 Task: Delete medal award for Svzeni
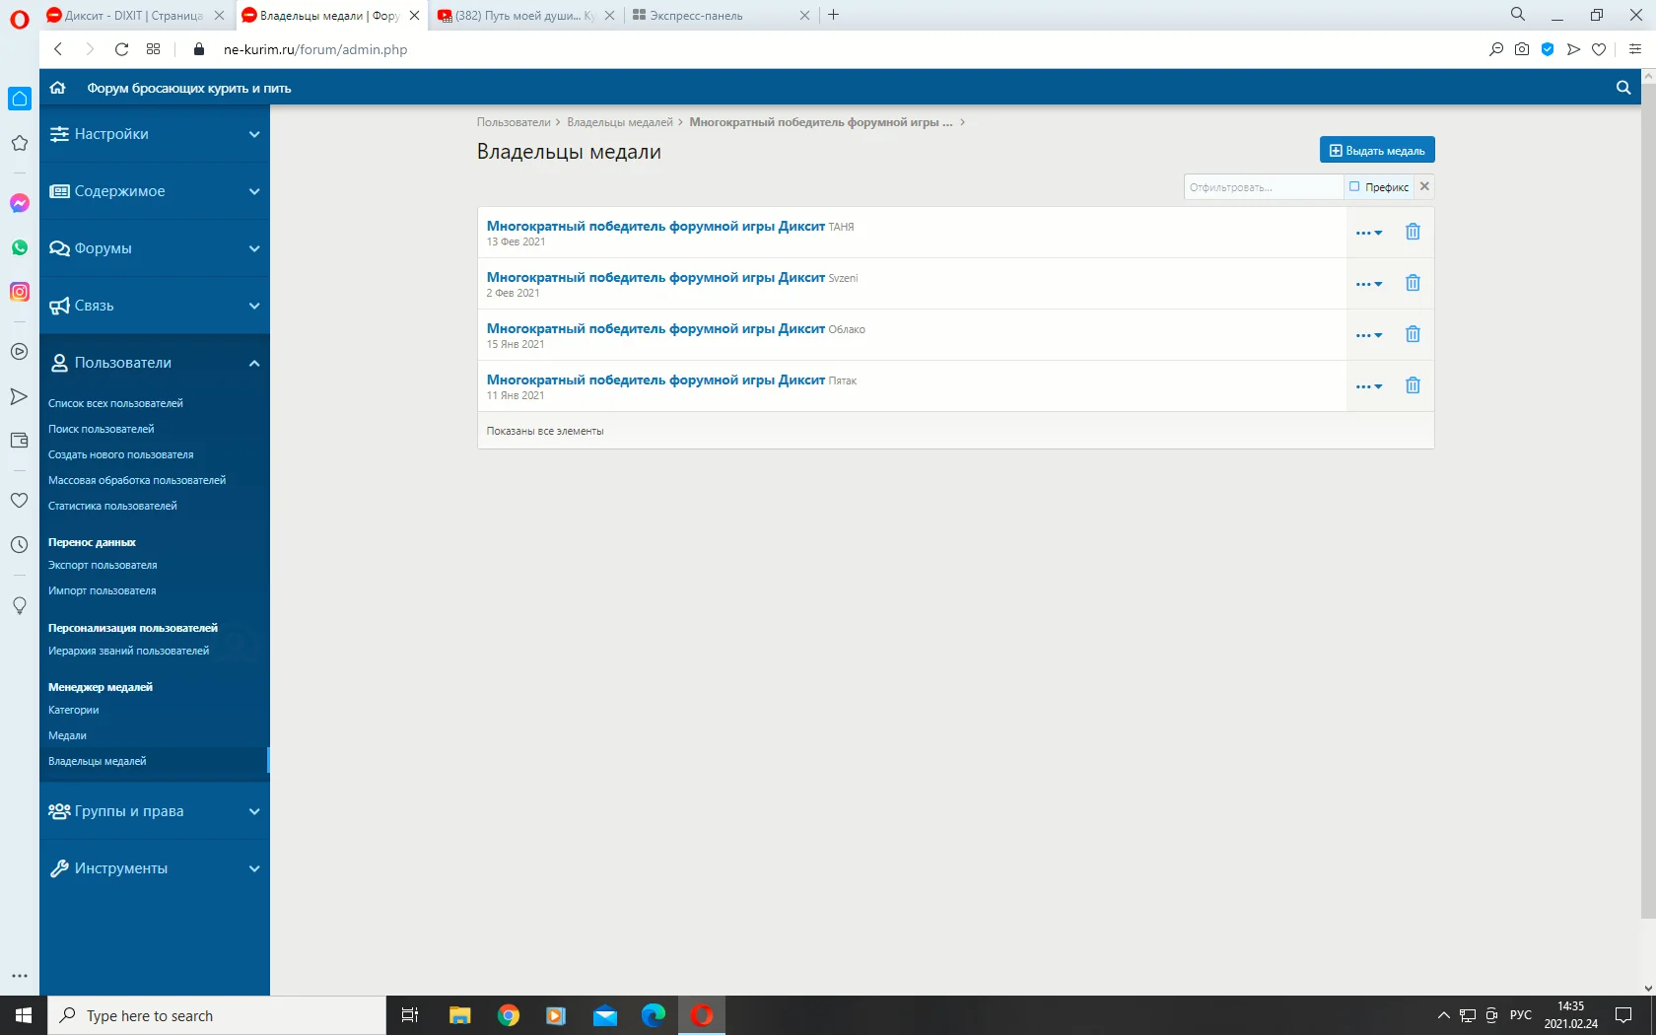coord(1413,283)
